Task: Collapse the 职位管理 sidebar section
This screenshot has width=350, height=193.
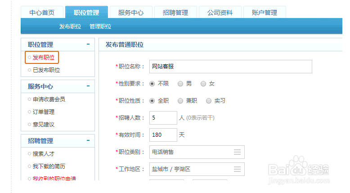Action: coord(88,45)
